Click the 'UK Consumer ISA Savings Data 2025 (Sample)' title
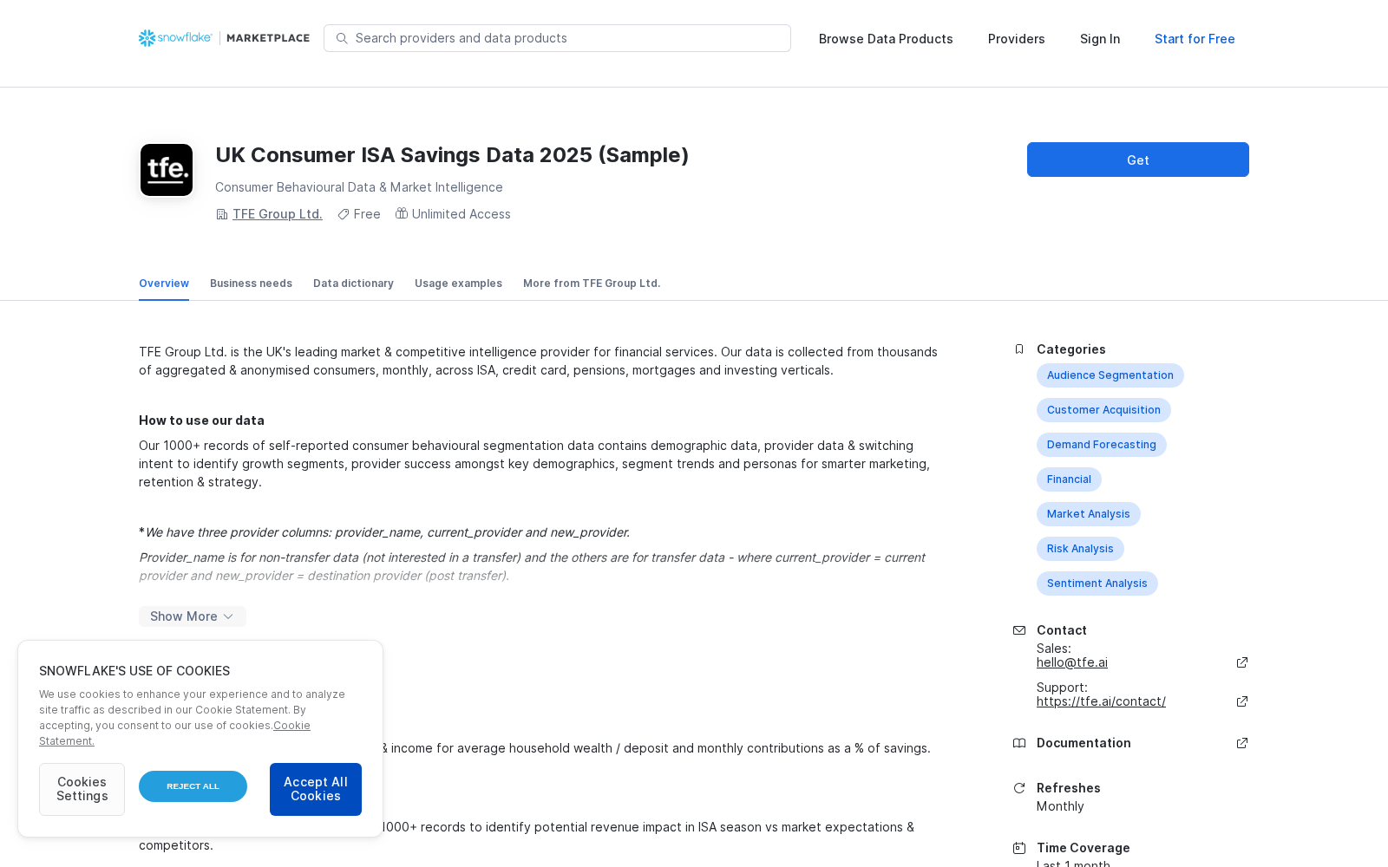Image resolution: width=1388 pixels, height=867 pixels. point(452,155)
